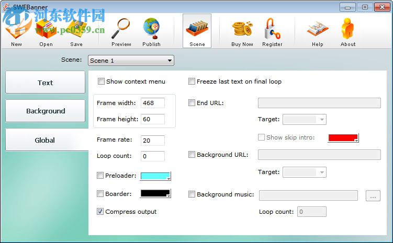Pick the red skip intro color
Viewport: 393px width, 243px height.
(x=343, y=138)
